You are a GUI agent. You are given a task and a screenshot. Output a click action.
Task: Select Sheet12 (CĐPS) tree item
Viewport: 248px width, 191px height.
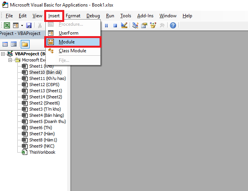(44, 85)
